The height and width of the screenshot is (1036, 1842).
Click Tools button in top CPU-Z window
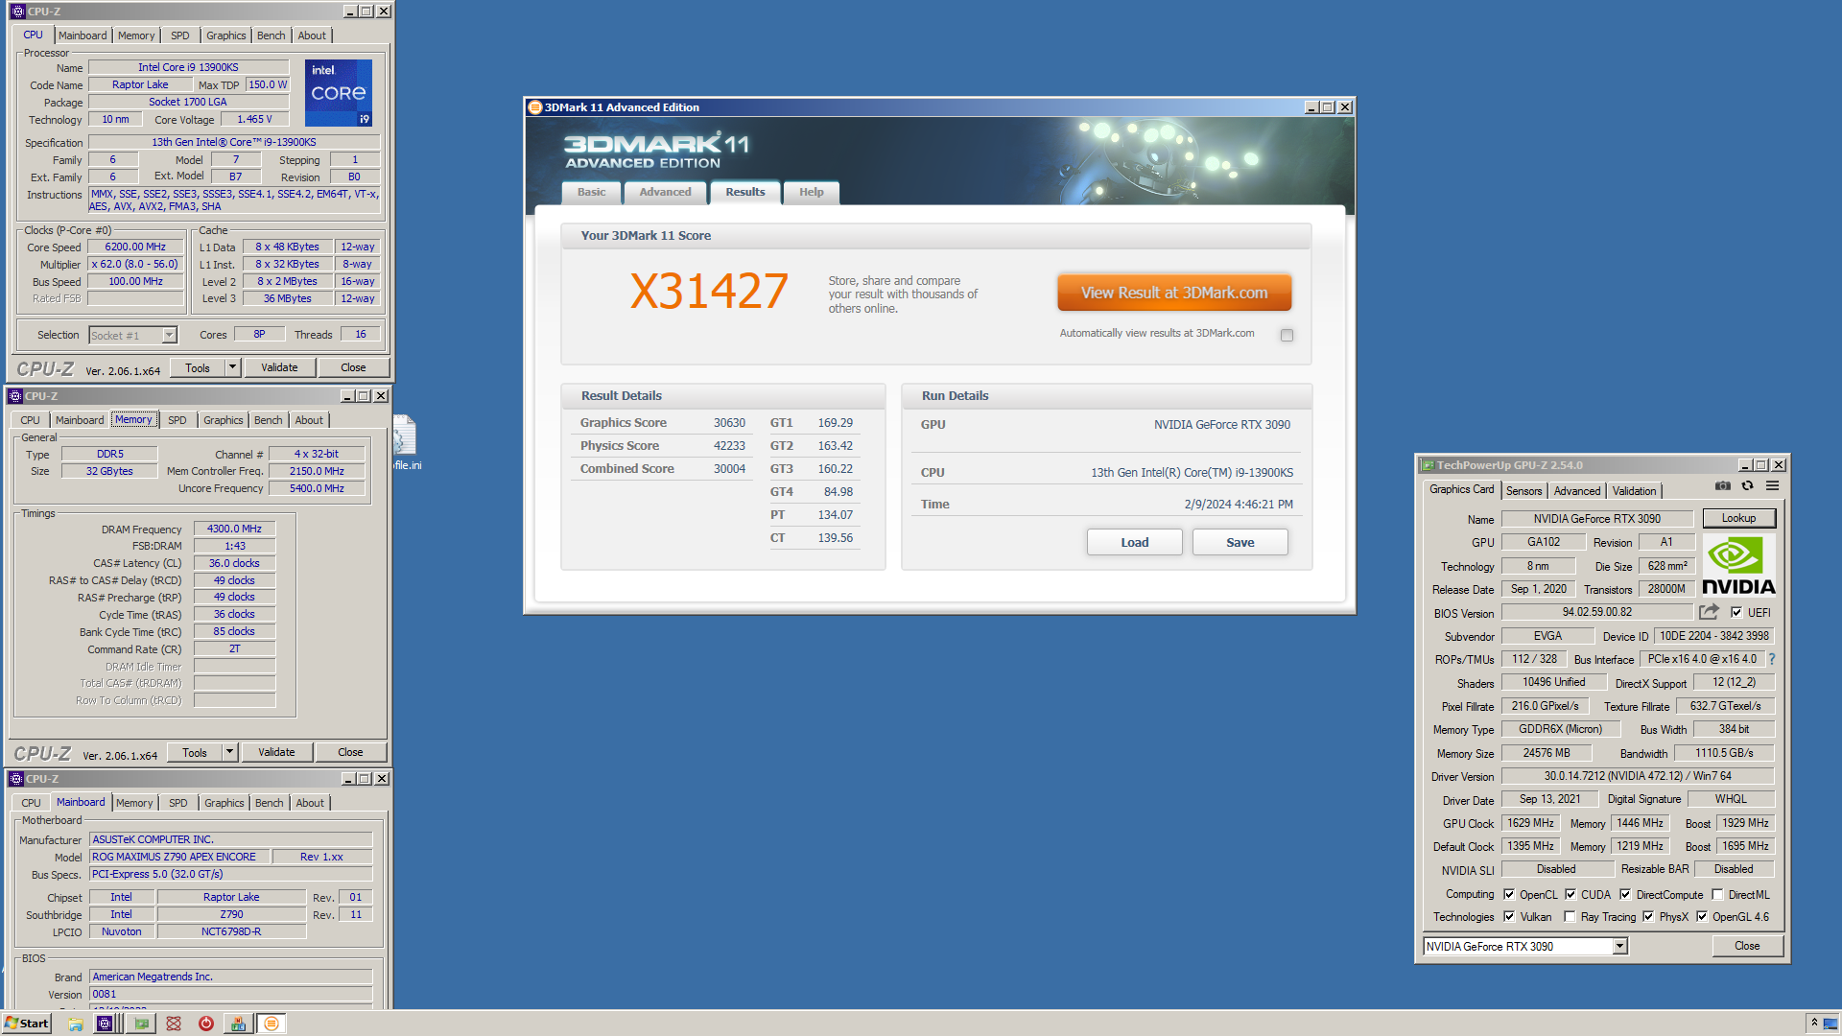pos(198,367)
